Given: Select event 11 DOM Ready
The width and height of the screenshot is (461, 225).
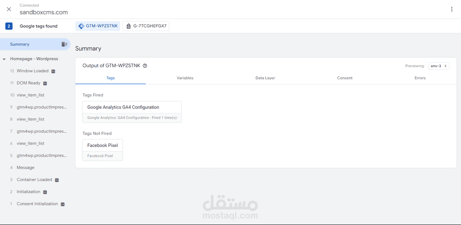Looking at the screenshot, I should coord(28,83).
